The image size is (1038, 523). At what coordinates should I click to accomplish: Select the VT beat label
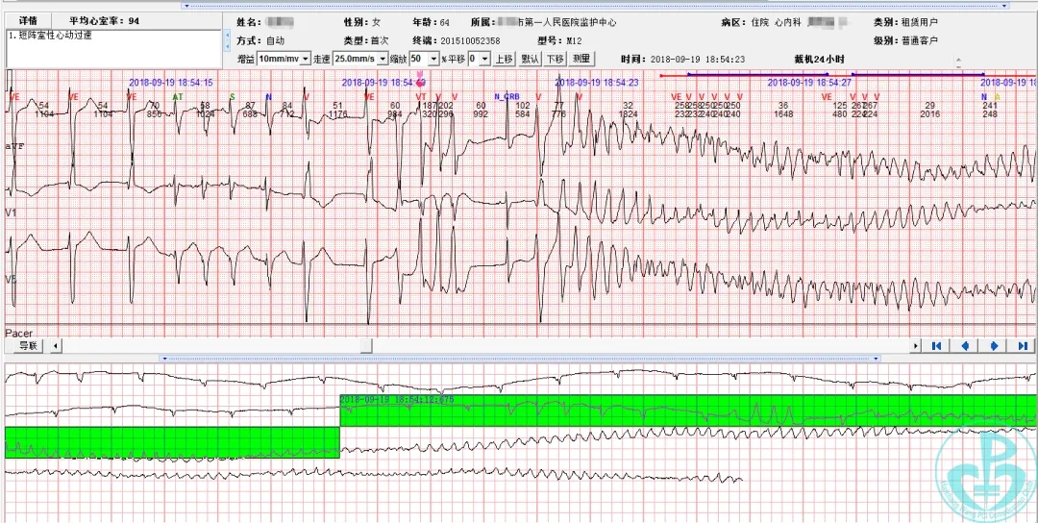click(x=421, y=97)
